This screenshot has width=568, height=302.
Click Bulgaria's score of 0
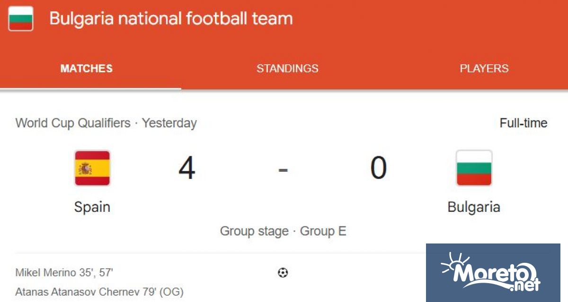tap(379, 168)
